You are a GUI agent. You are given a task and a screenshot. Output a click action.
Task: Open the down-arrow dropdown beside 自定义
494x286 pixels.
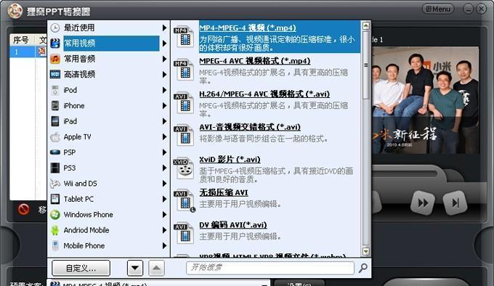tap(135, 268)
